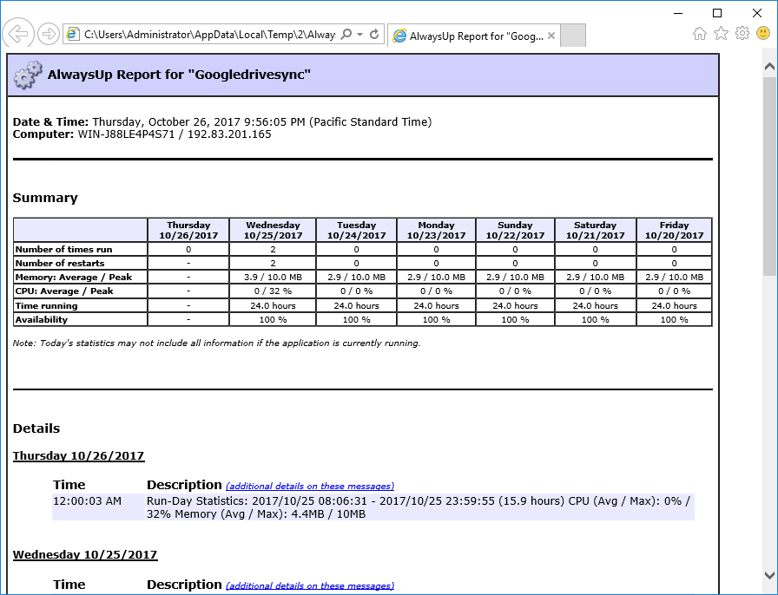Click the browser Forward arrow button
This screenshot has height=595, width=778.
pyautogui.click(x=48, y=34)
